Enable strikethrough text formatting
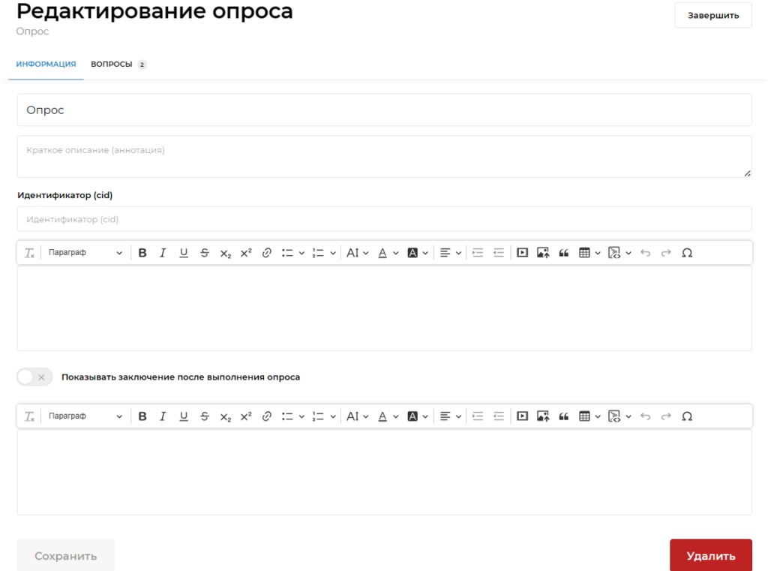This screenshot has width=768, height=571. (x=204, y=253)
